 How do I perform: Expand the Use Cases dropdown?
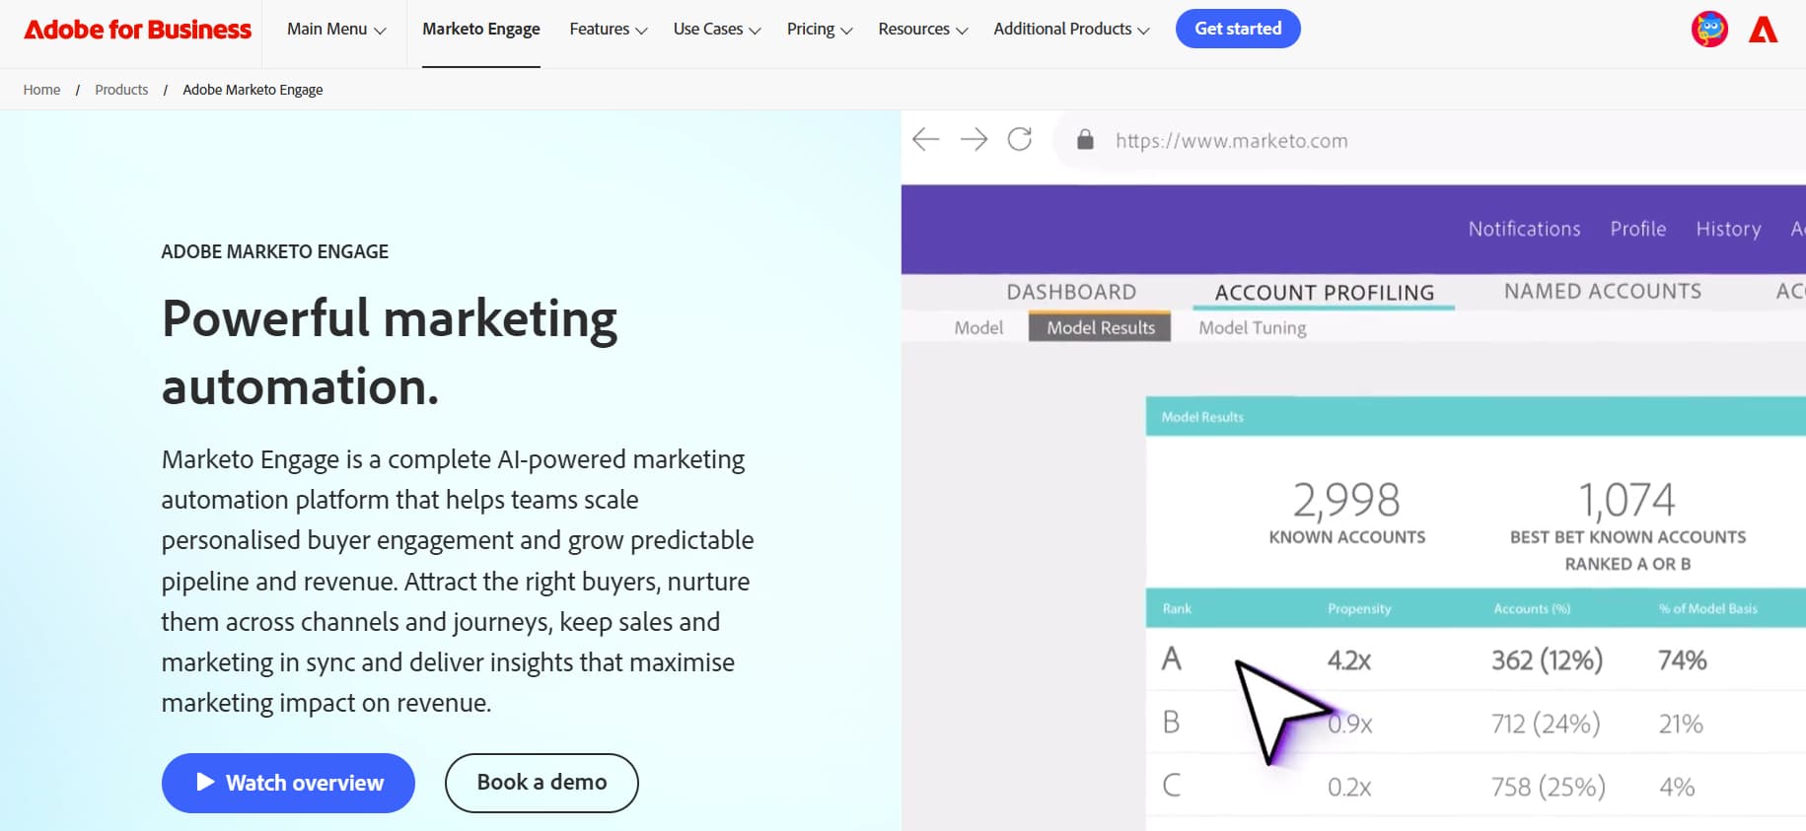click(716, 30)
